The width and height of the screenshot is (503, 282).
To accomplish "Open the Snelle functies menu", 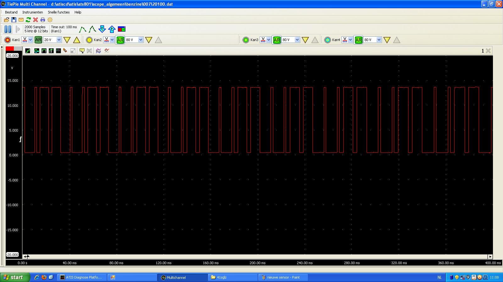I will pos(59,12).
